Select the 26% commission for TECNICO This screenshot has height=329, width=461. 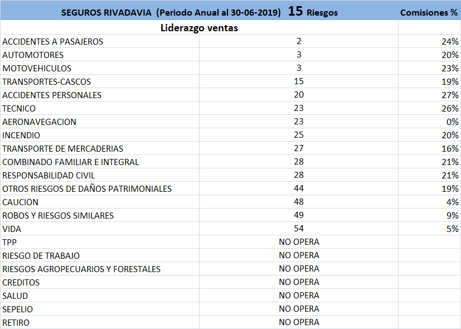point(450,109)
